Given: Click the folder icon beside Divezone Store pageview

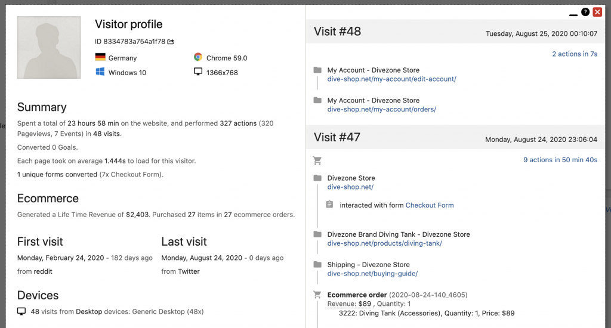Looking at the screenshot, I should [317, 178].
